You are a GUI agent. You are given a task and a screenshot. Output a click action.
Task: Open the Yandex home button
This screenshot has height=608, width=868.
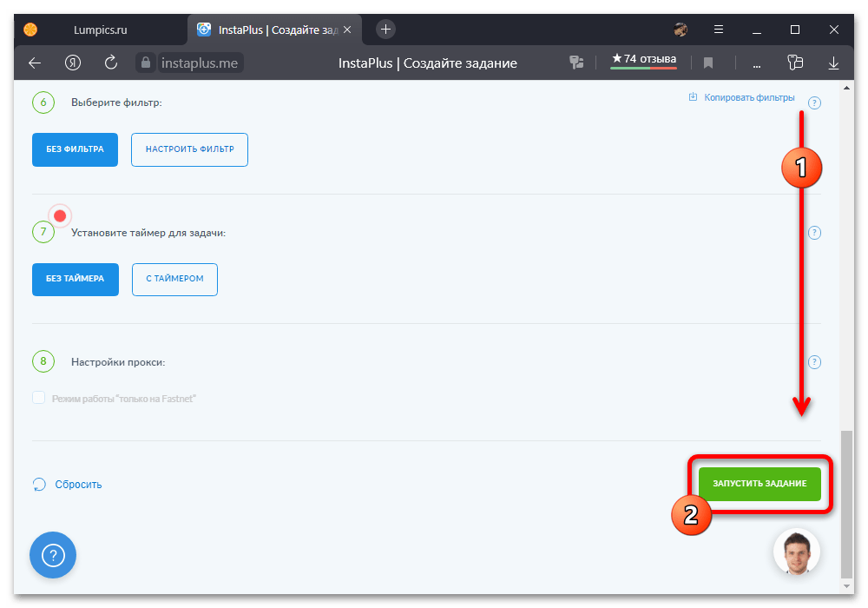[x=73, y=63]
